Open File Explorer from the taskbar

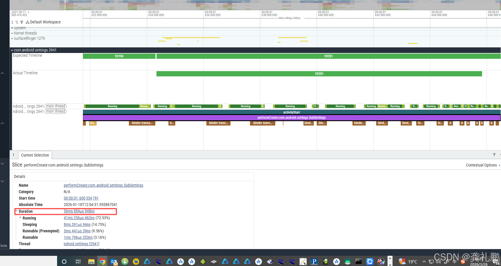(91, 262)
